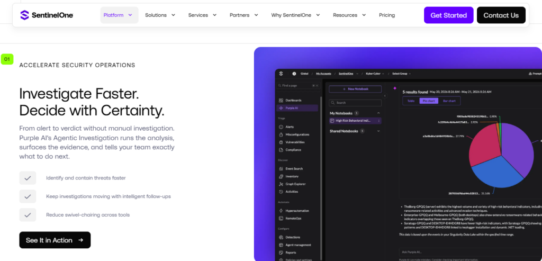Image resolution: width=542 pixels, height=261 pixels.
Task: Click the Prompt icon in the console top bar
Action: point(530,74)
